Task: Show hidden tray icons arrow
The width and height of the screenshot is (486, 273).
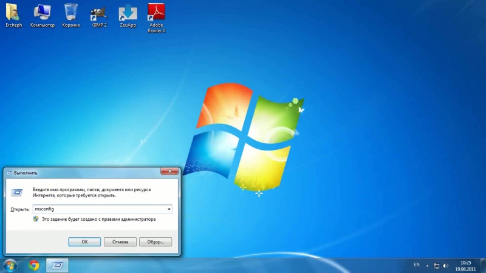Action: click(427, 266)
